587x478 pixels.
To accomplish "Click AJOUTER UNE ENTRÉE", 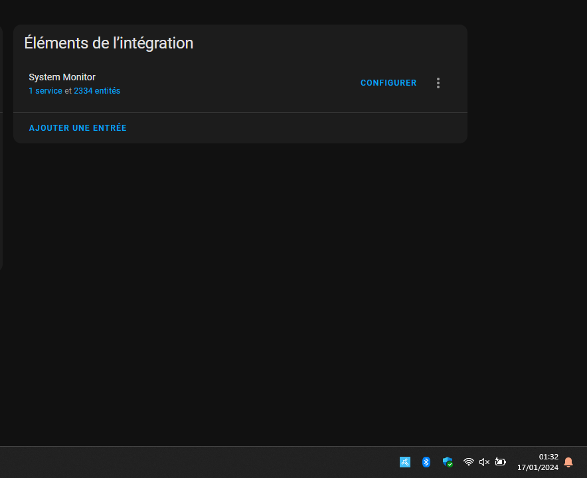I will (x=78, y=128).
